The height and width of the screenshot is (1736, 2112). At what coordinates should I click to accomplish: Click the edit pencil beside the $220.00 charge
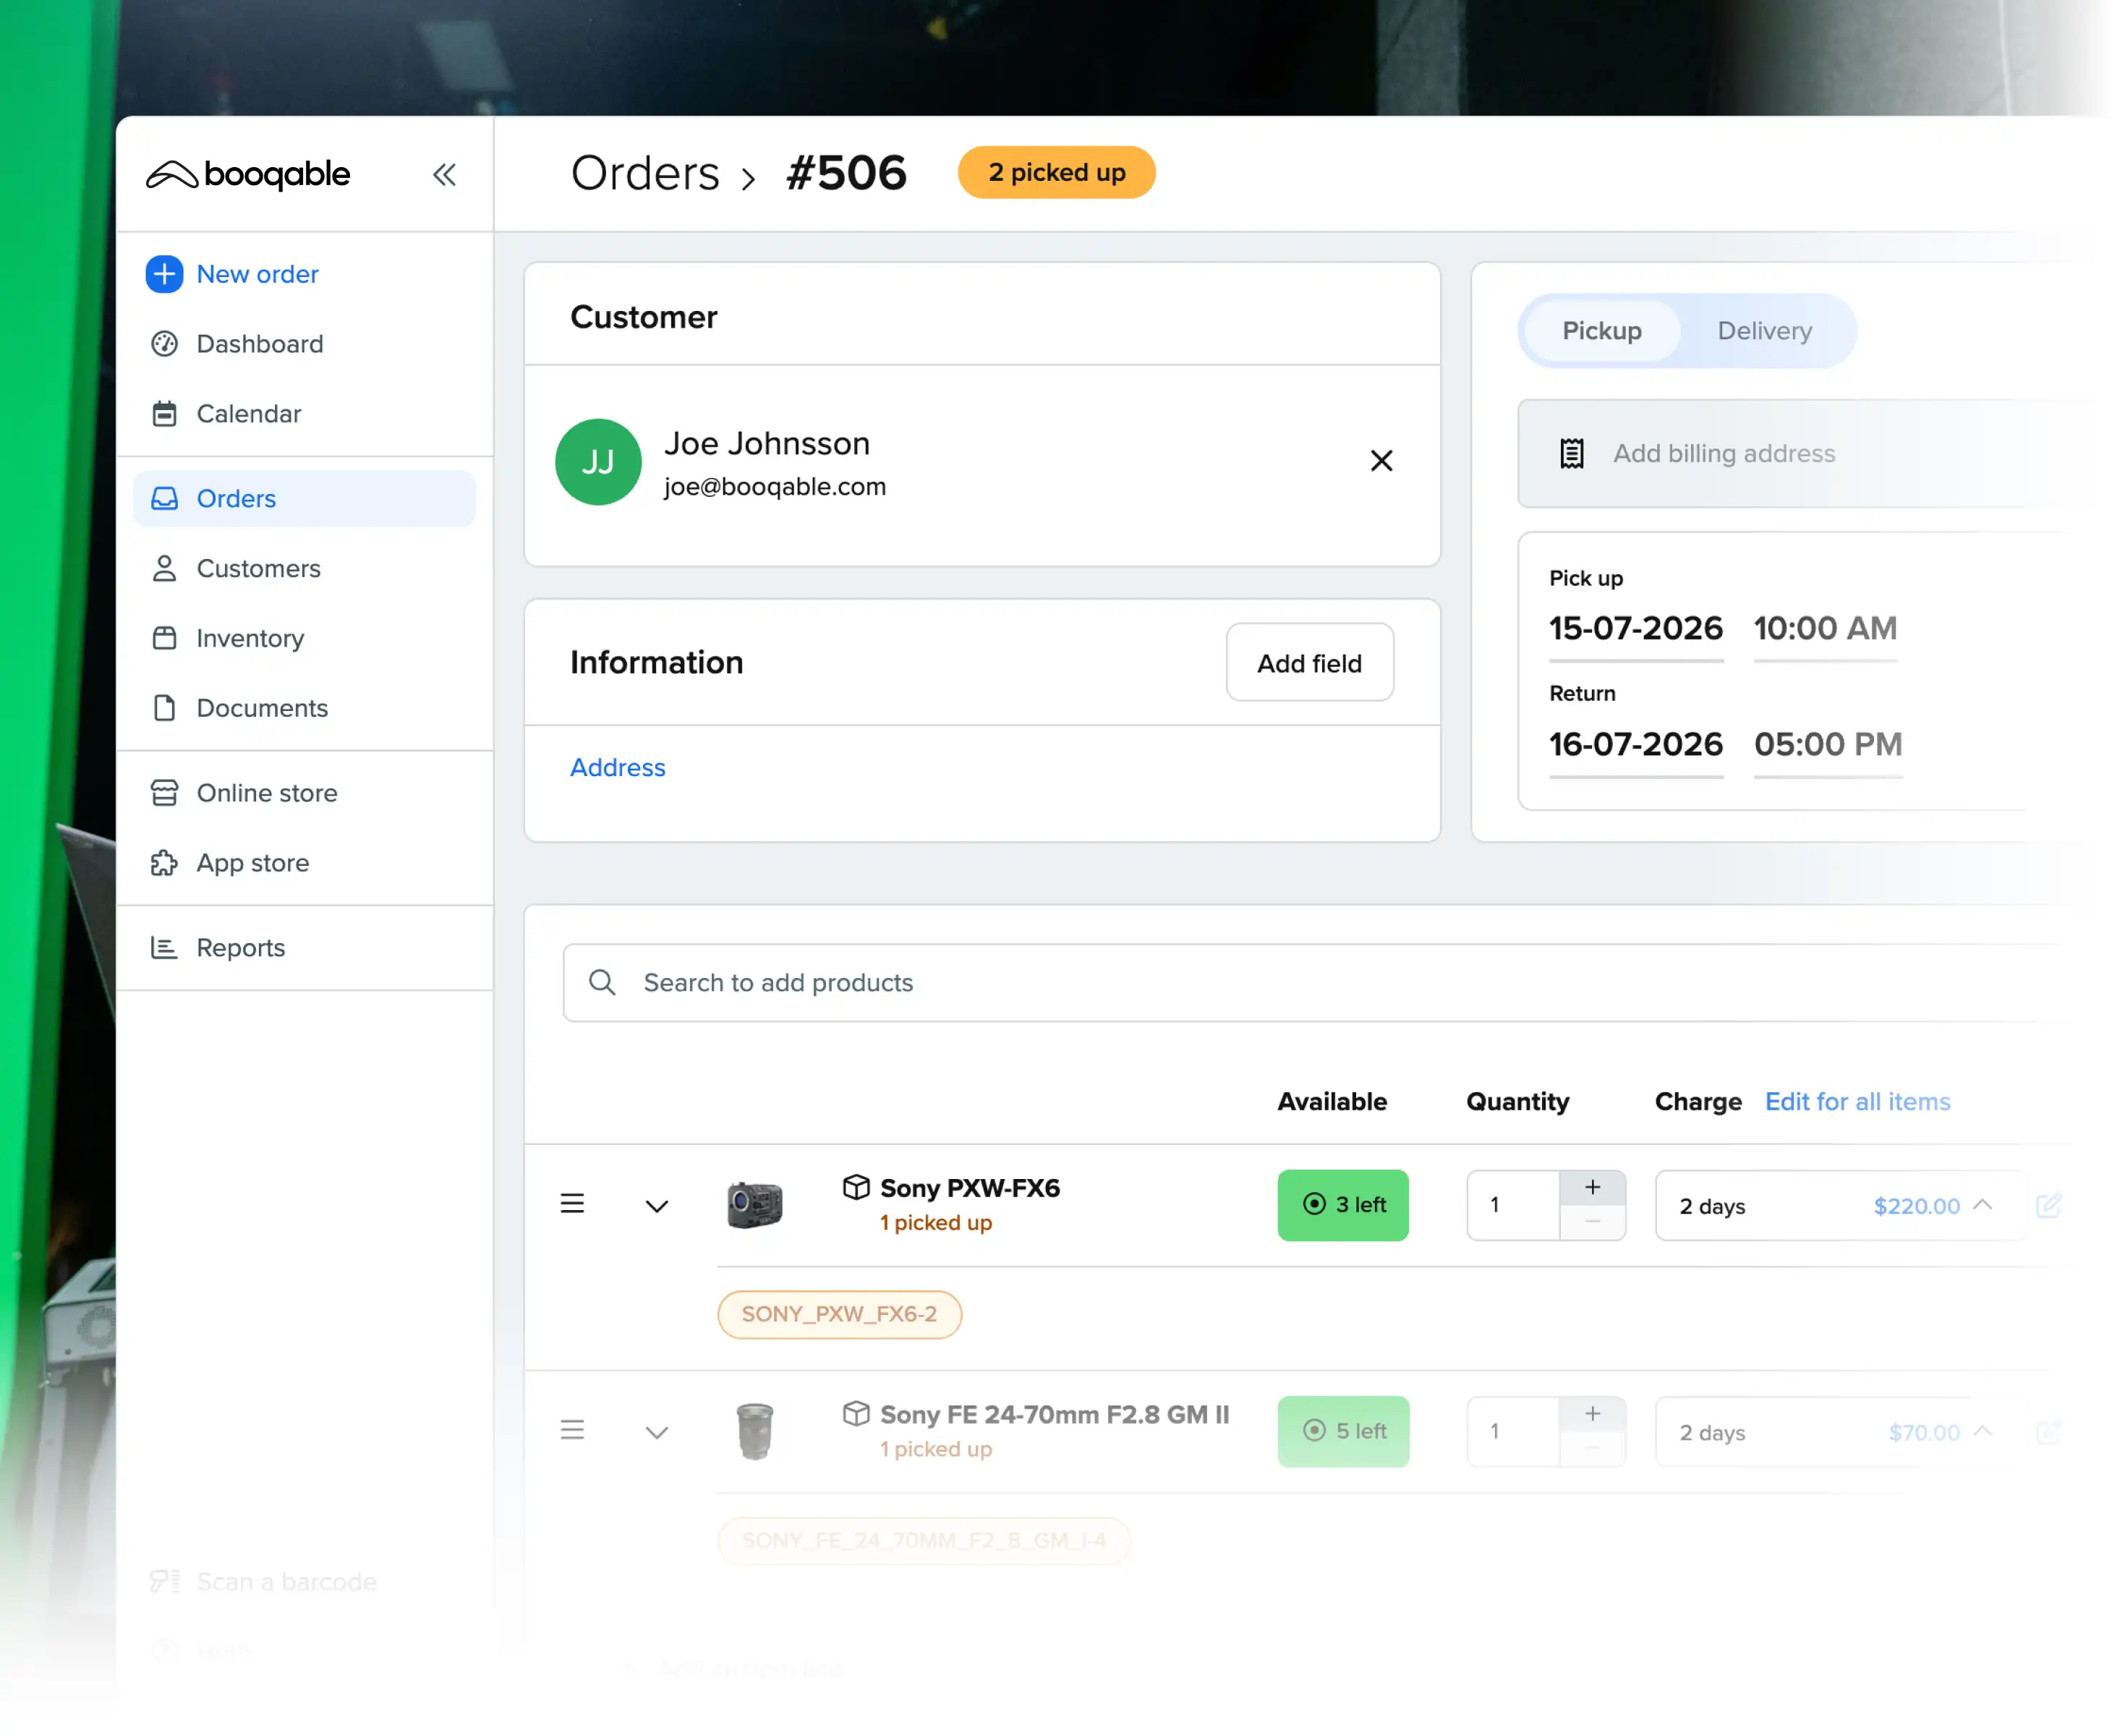pyautogui.click(x=2050, y=1205)
